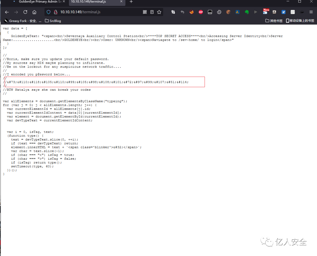Viewport: 317px width, 256px height.
Task: Close the GoldenEye Primary Admin tab
Action: click(x=64, y=2)
